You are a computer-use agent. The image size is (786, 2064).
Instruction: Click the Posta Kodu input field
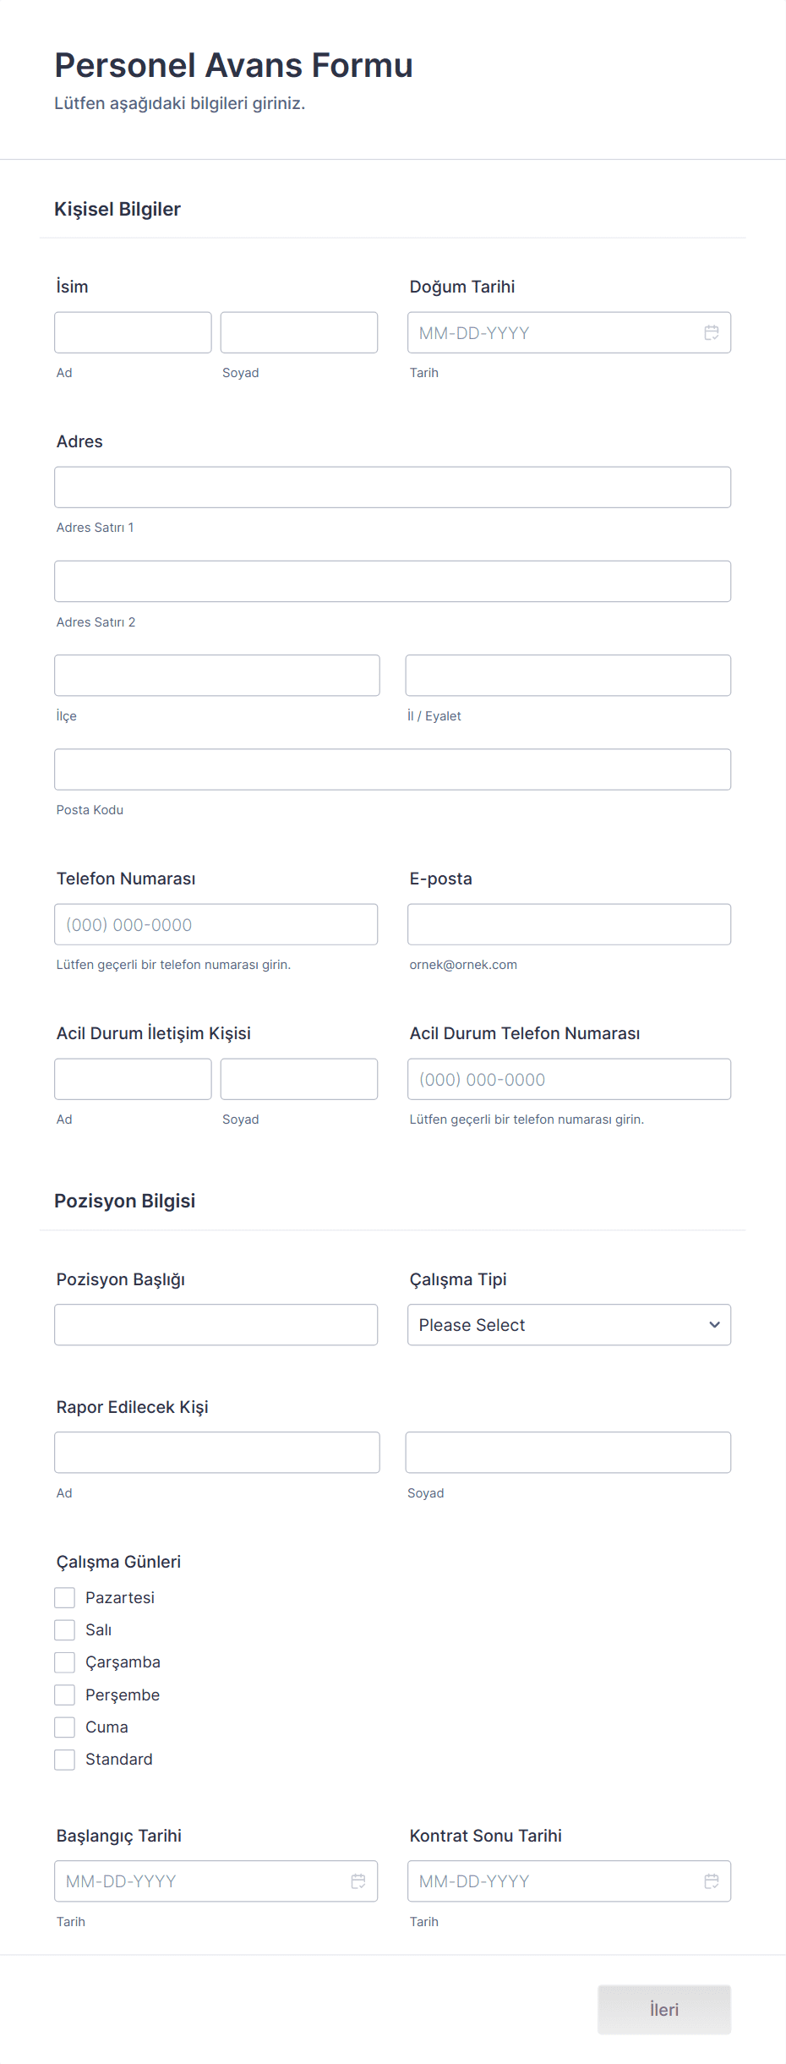tap(392, 769)
